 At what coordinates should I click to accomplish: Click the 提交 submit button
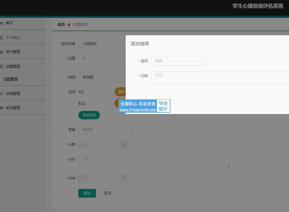pyautogui.click(x=87, y=193)
